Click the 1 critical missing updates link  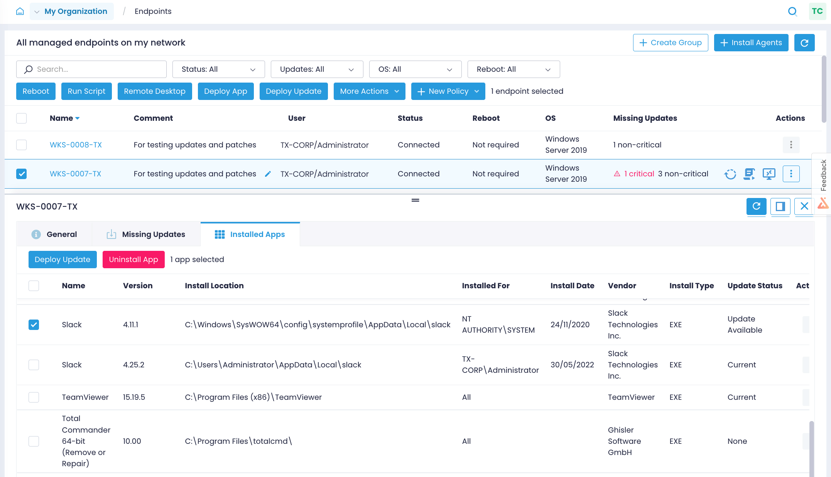[639, 174]
